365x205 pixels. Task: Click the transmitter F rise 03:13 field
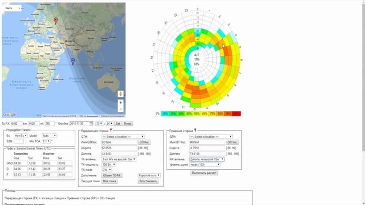point(21,175)
